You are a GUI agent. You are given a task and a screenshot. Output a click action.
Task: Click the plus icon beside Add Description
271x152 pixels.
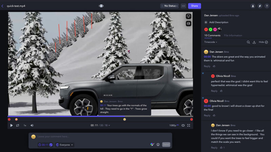[x=206, y=22]
